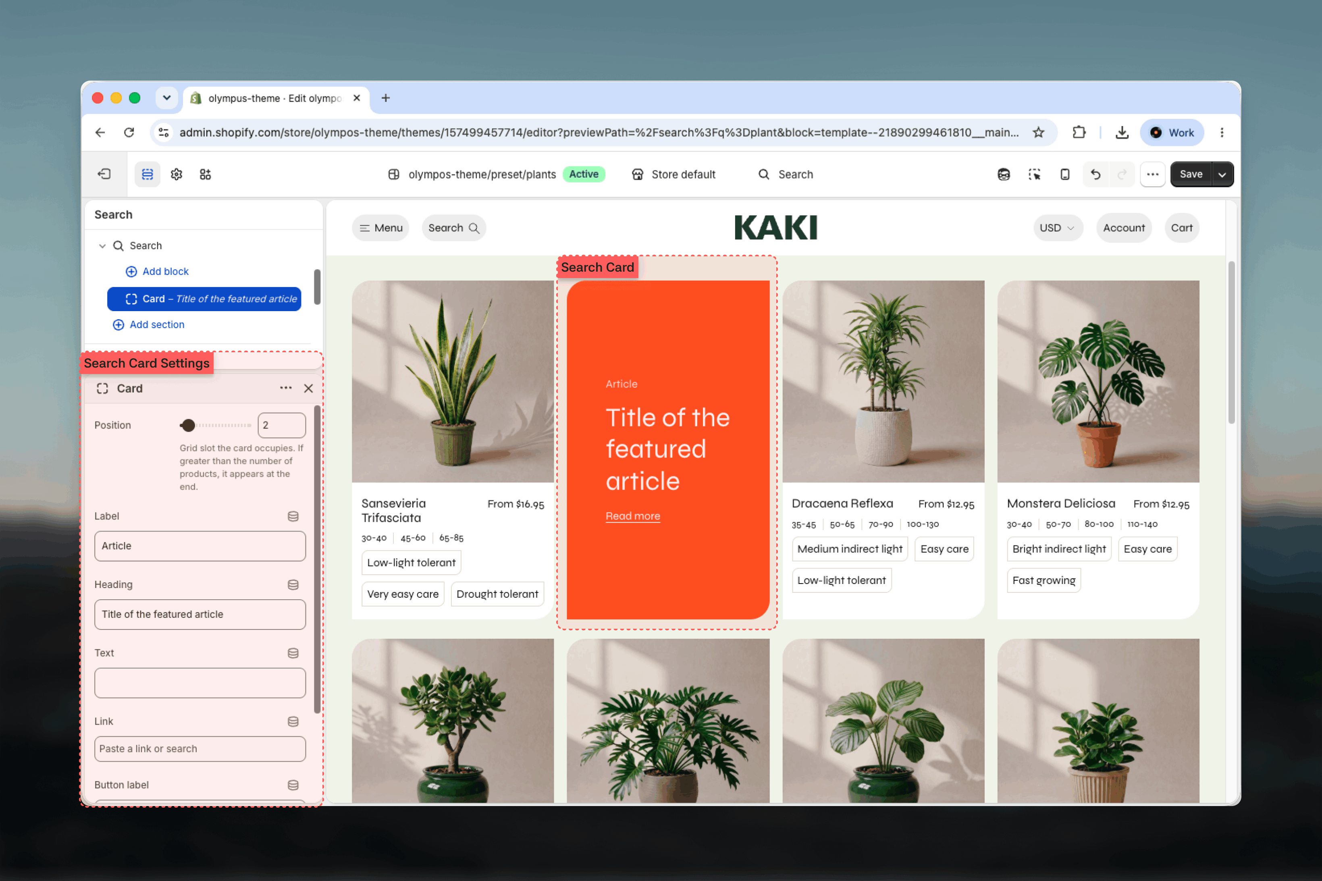Click Monstera Deliciosa product image
This screenshot has height=881, width=1322.
click(1098, 382)
